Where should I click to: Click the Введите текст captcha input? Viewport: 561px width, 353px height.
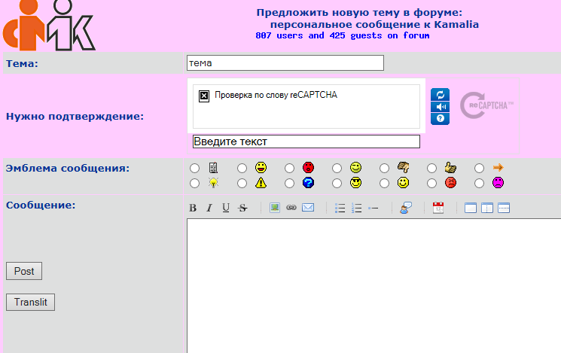point(306,142)
